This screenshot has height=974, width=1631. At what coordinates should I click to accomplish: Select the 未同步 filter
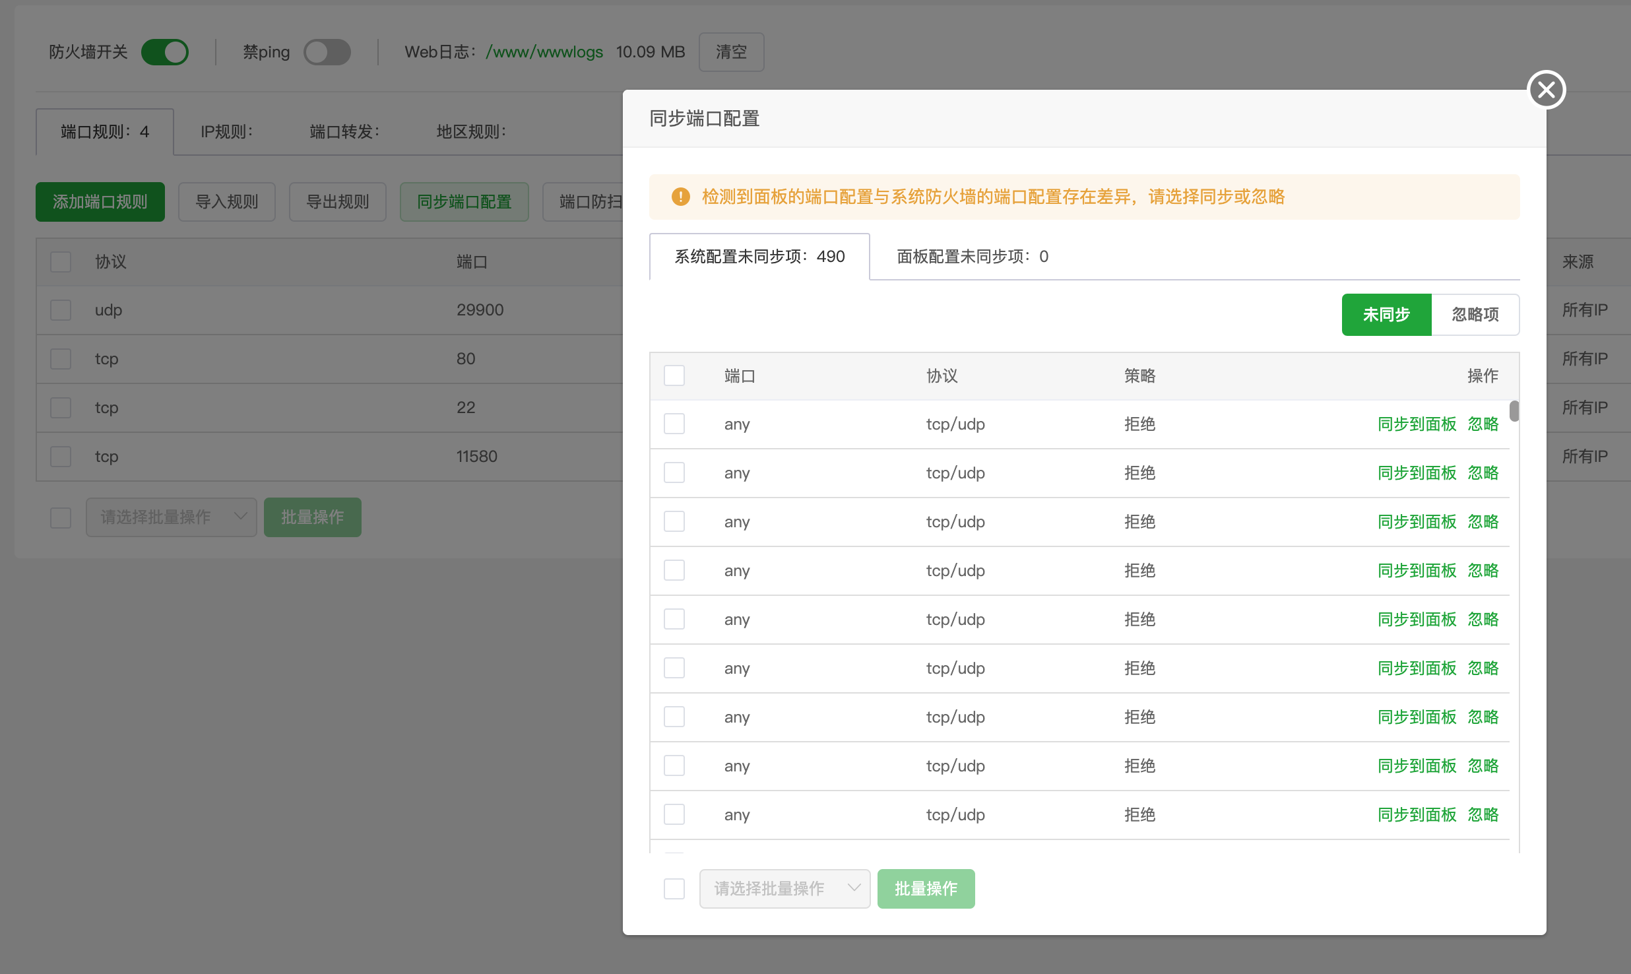pyautogui.click(x=1386, y=314)
